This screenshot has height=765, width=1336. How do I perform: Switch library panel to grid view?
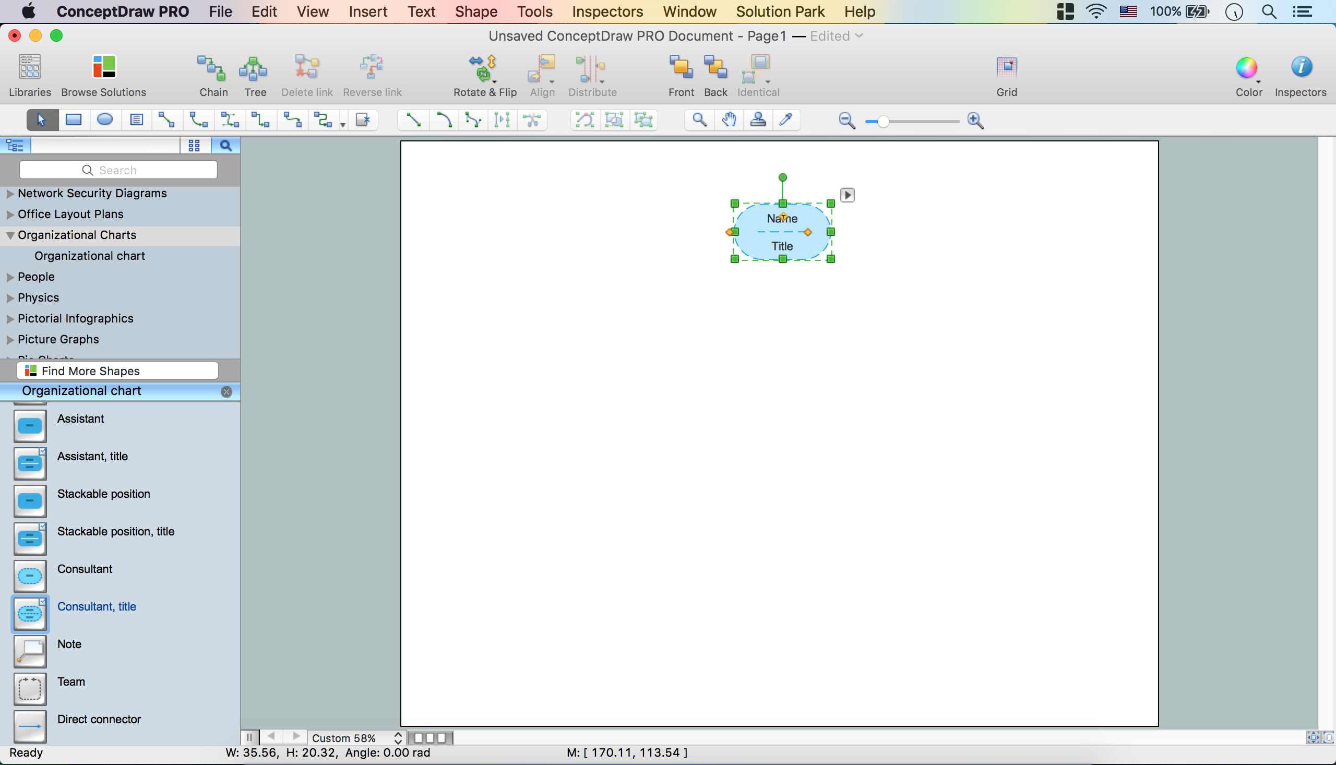click(194, 146)
